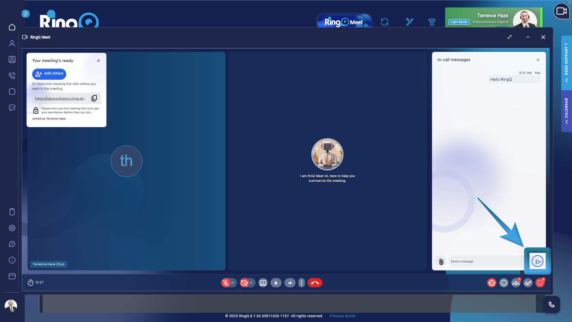This screenshot has height=322, width=572.
Task: Open the participants list
Action: tap(516, 283)
